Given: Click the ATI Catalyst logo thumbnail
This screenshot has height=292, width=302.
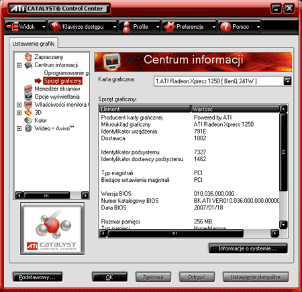Looking at the screenshot, I should (52, 229).
